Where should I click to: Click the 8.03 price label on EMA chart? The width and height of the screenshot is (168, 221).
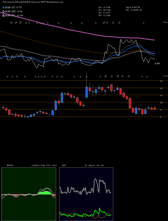click(x=157, y=64)
